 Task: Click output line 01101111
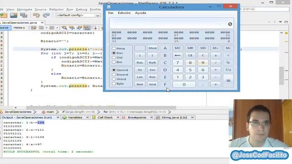12,133
